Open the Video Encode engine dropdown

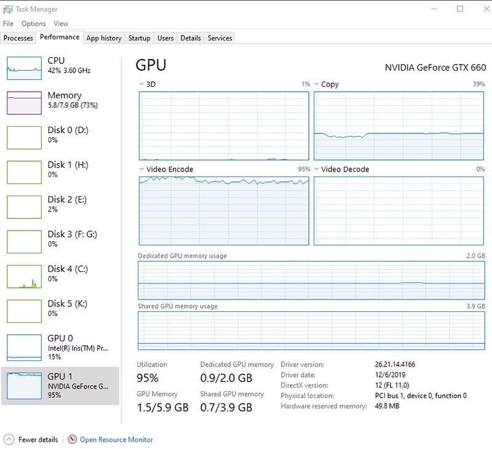coord(141,169)
